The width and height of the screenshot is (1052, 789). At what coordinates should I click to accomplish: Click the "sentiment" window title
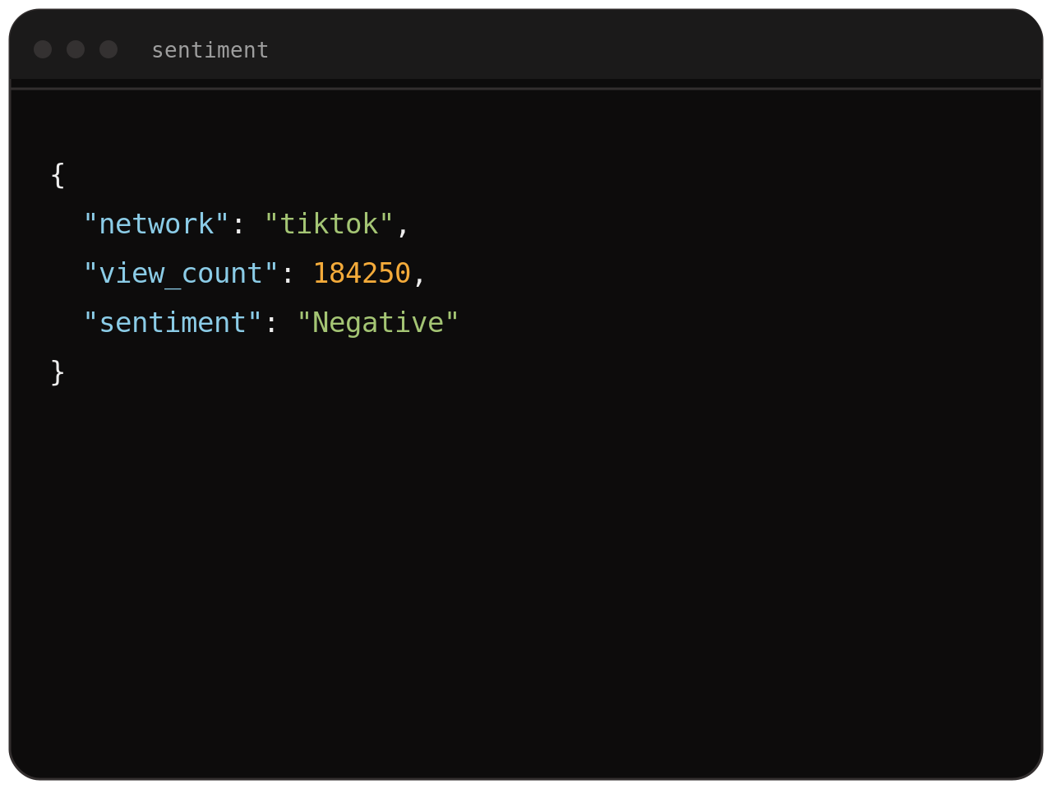[x=210, y=50]
